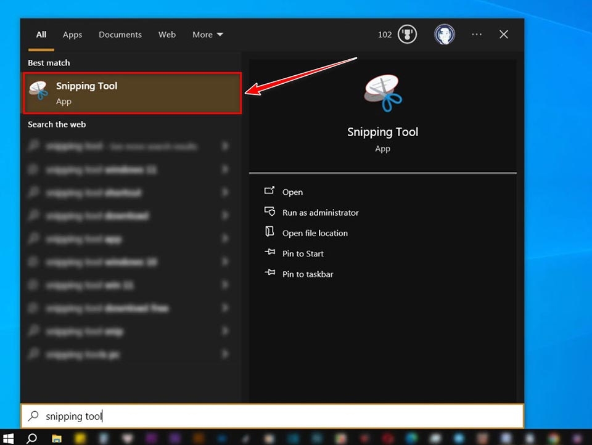
Task: Expand the first web search suggestion arrow
Action: tap(225, 146)
